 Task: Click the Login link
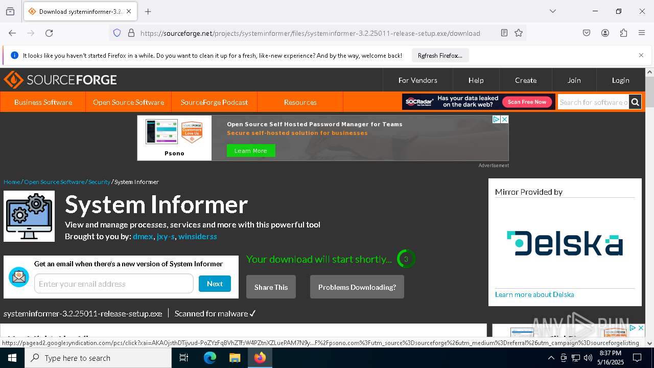tap(620, 80)
